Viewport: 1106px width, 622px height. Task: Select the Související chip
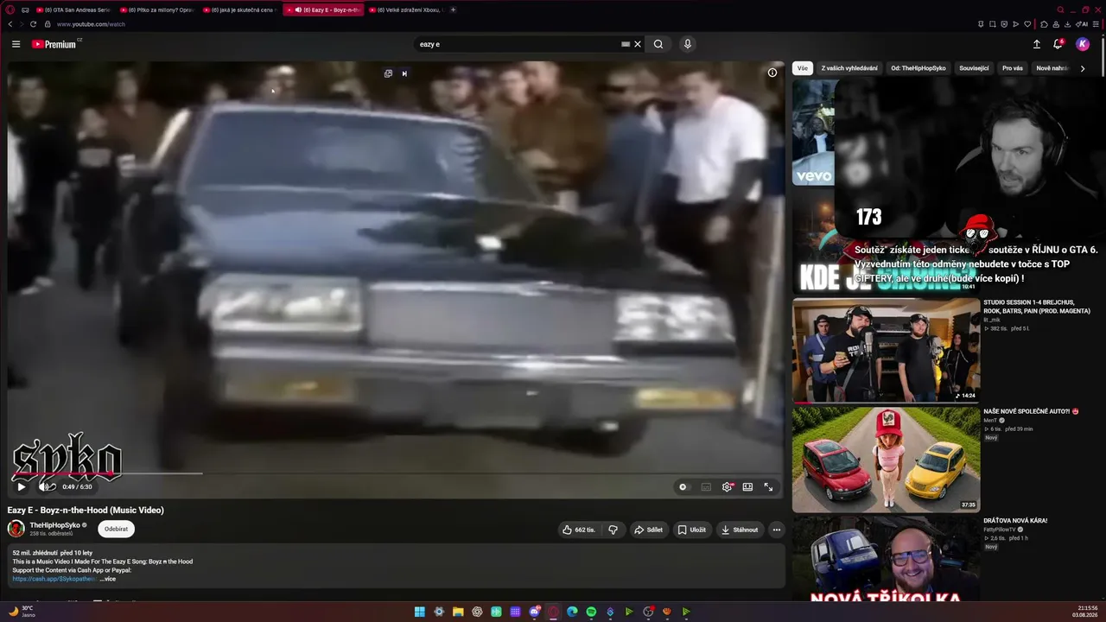[974, 68]
